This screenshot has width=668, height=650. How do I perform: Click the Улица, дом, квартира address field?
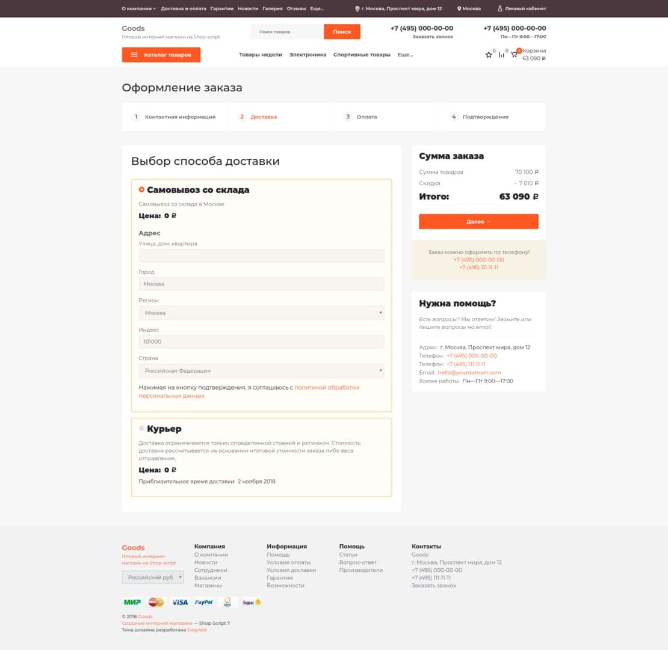click(x=261, y=256)
